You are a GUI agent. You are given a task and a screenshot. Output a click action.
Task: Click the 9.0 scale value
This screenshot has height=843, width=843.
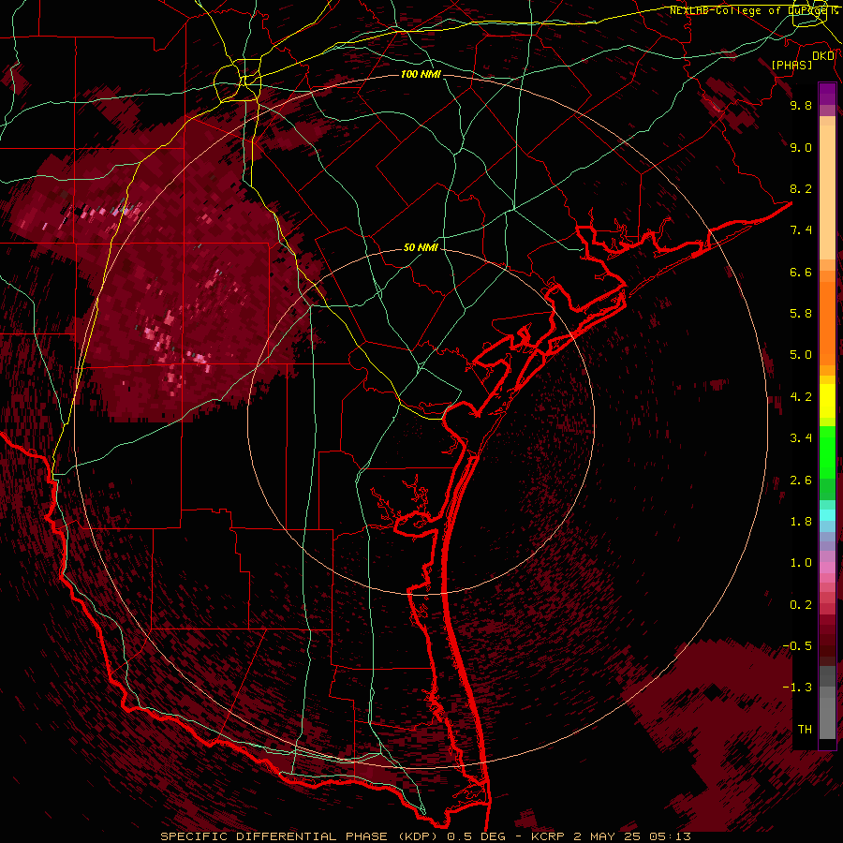[x=801, y=147]
